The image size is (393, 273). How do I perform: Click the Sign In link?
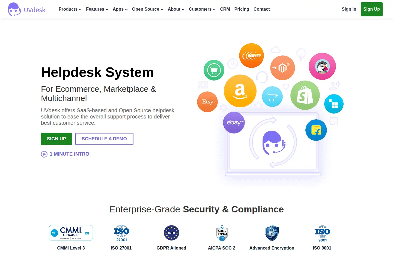(349, 9)
